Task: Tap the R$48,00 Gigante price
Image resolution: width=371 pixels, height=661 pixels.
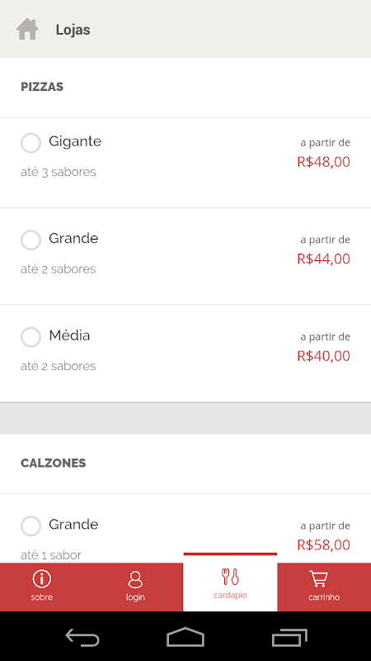Action: [x=323, y=161]
